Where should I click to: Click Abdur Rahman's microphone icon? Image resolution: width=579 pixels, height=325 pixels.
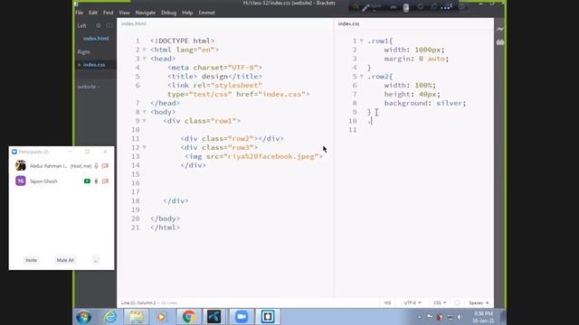[x=97, y=166]
